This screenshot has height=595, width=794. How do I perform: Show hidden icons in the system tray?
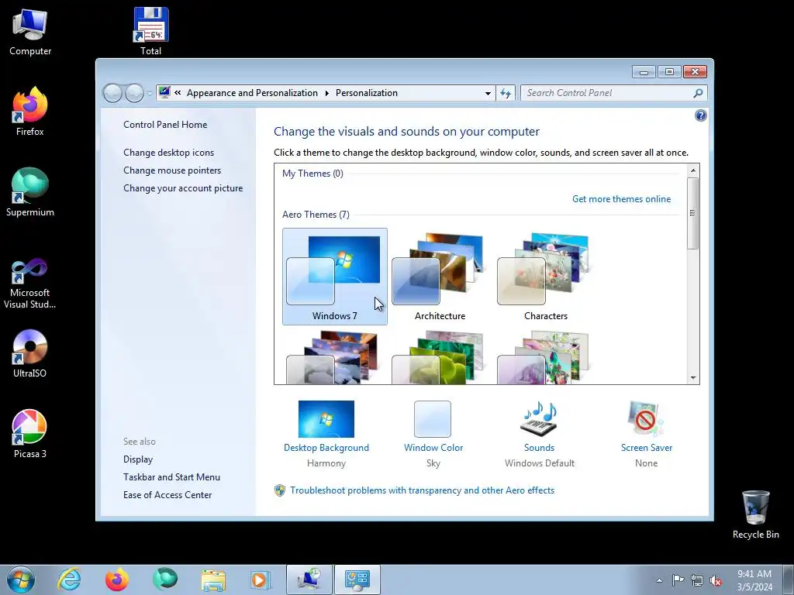pyautogui.click(x=659, y=580)
